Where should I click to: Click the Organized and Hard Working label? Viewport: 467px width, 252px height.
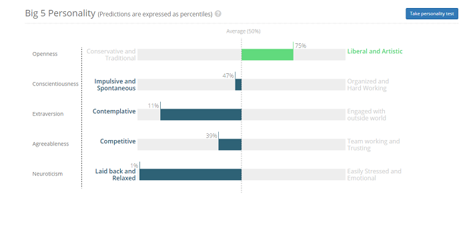click(368, 85)
